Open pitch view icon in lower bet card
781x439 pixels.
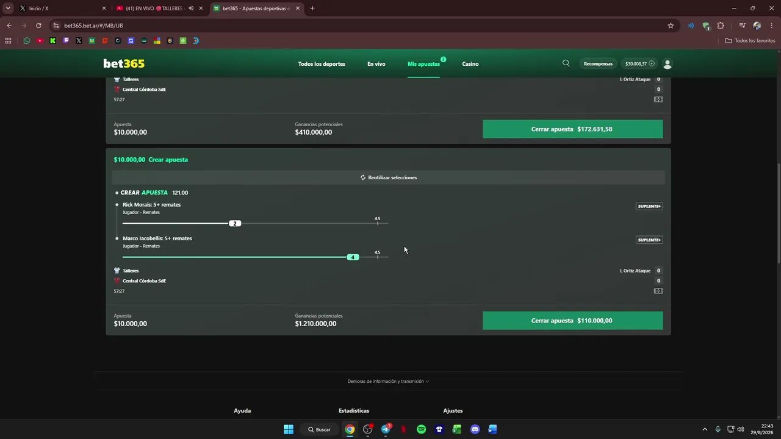point(658,291)
